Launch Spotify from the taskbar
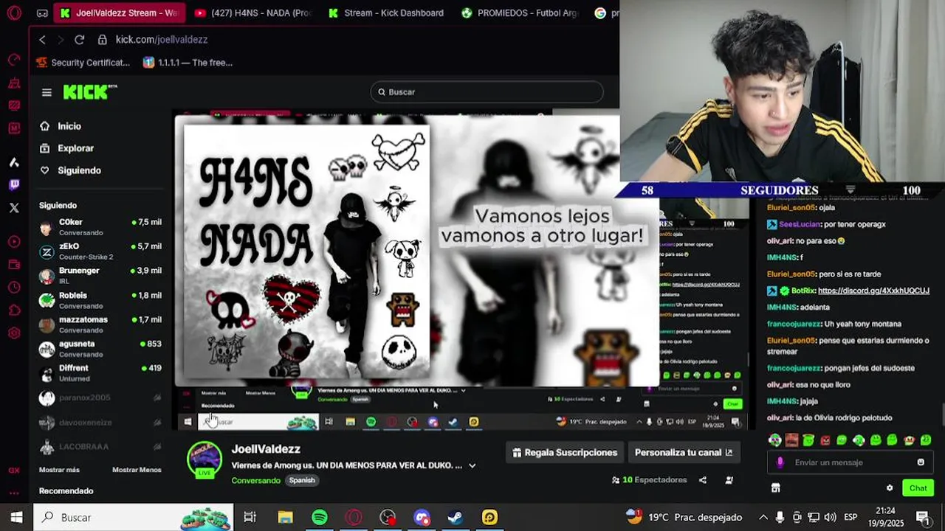Screen dimensions: 945x531 point(320,518)
